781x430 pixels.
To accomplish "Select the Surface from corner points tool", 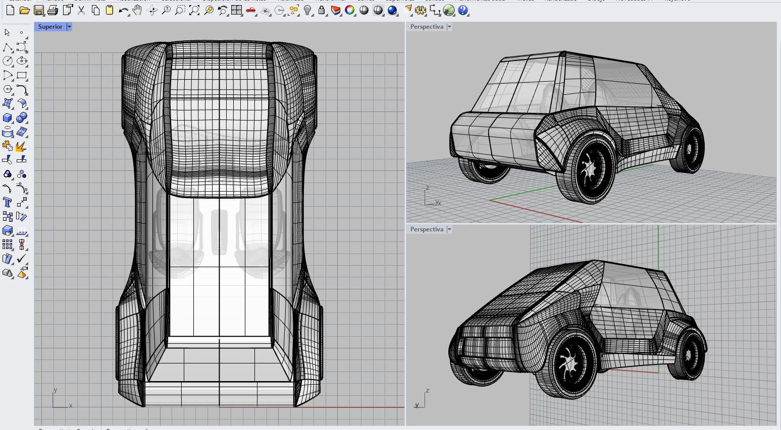I will [x=8, y=103].
